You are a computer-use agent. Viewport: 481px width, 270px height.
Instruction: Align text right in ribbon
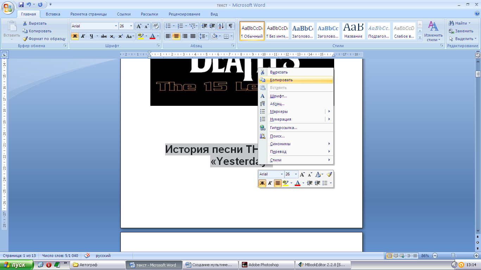coord(185,36)
